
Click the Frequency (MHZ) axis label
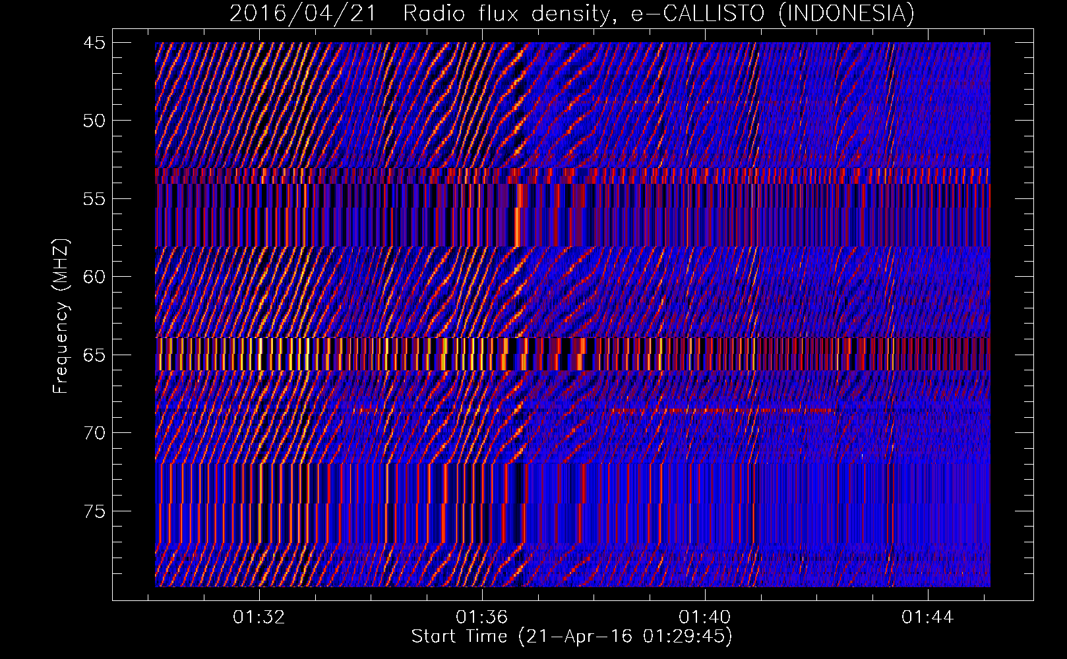[61, 316]
